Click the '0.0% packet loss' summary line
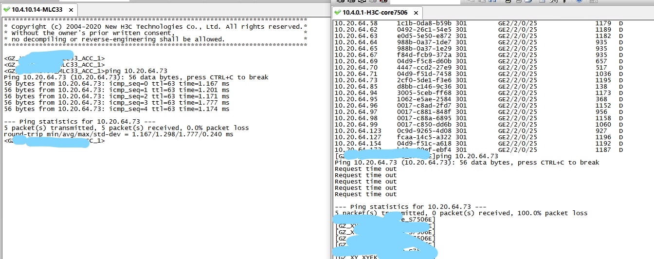The width and height of the screenshot is (654, 259). 127,128
